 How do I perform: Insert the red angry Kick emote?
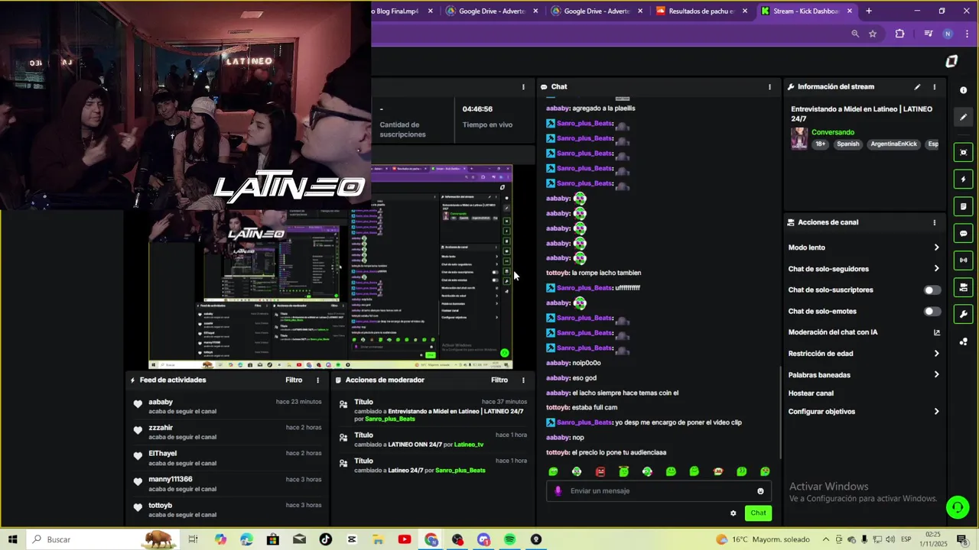[x=600, y=472]
